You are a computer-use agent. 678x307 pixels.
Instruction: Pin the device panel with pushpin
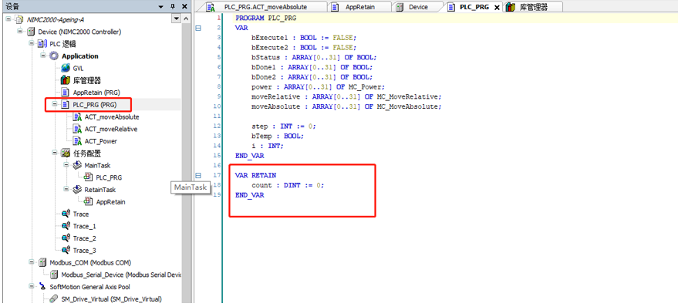click(173, 6)
